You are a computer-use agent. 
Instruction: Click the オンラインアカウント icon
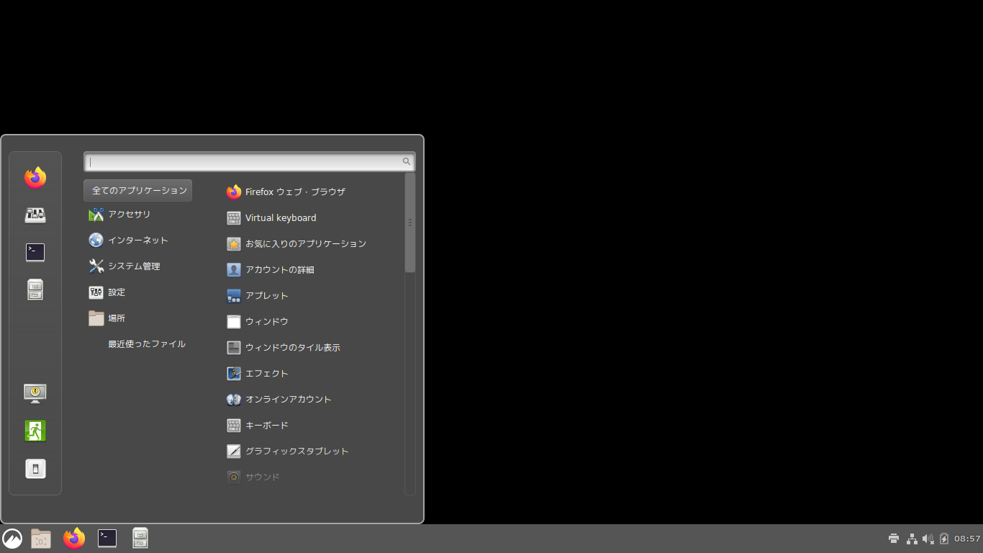(x=234, y=400)
